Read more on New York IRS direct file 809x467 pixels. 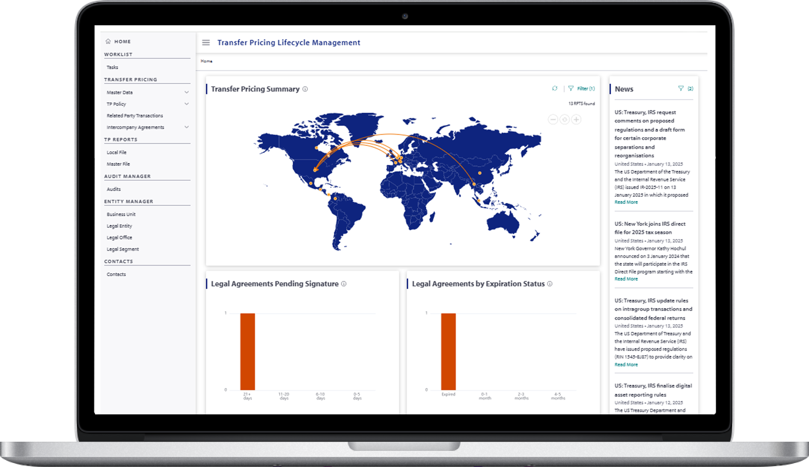click(626, 279)
